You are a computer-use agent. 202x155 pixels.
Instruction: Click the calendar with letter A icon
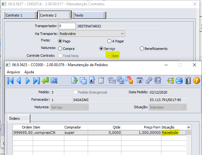140,80
